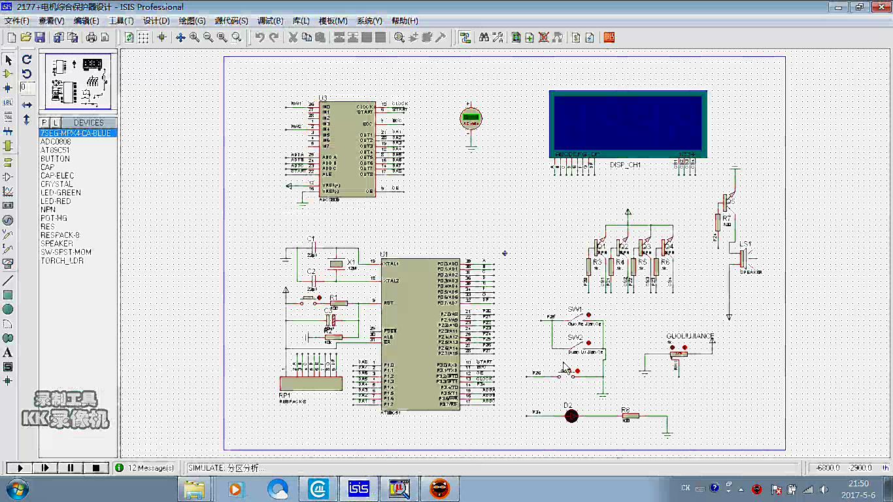Screen dimensions: 893x502
Task: Open the 查看(V) menu
Action: tap(52, 21)
